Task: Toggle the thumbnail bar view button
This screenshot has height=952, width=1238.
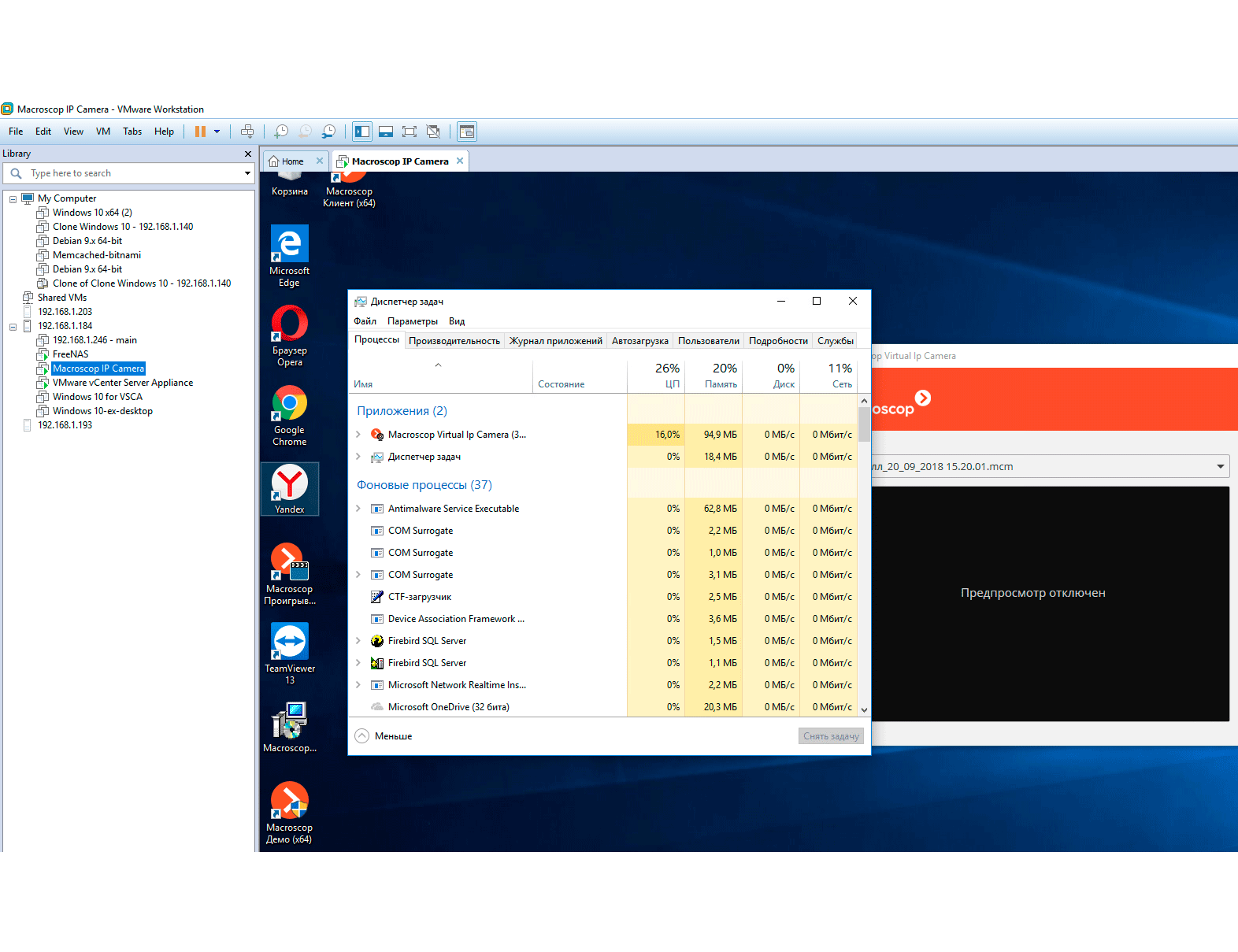Action: (386, 132)
